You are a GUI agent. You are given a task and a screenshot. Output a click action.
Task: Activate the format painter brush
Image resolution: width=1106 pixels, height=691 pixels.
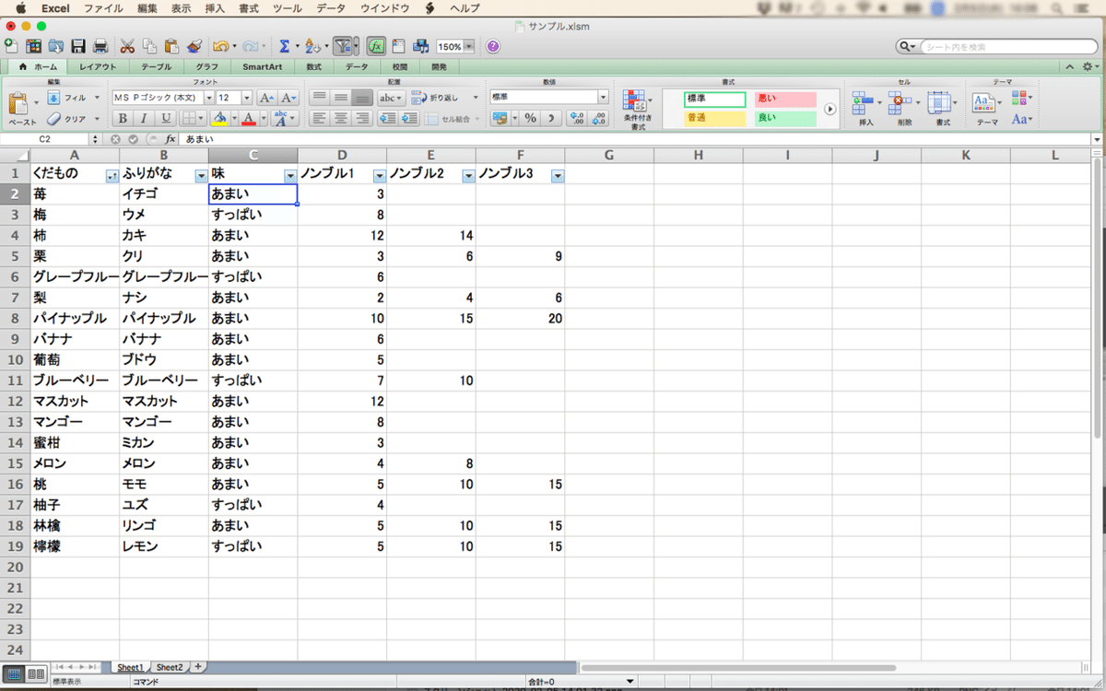[194, 45]
